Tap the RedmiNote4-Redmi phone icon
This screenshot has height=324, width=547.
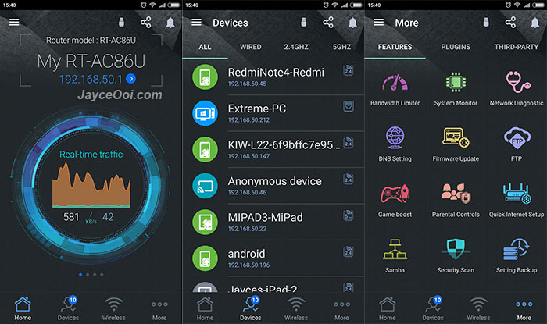[x=205, y=77]
